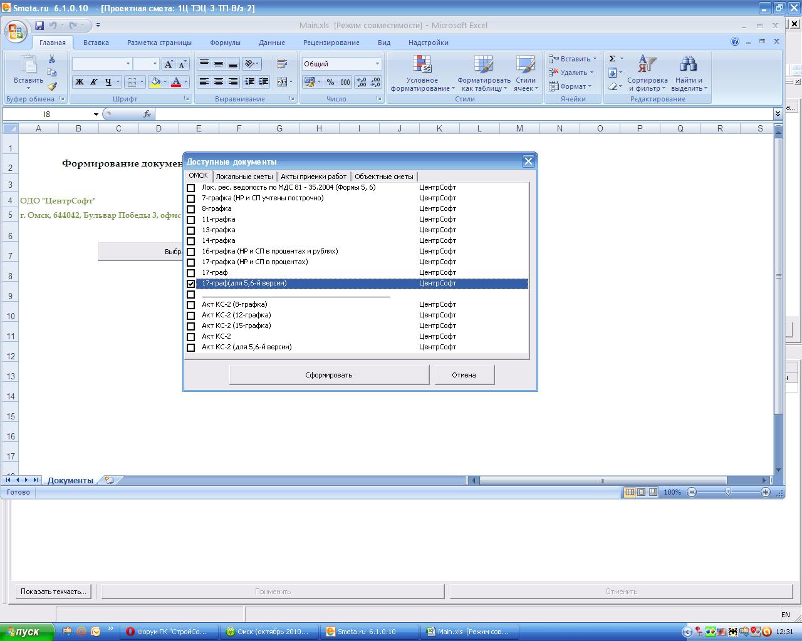Decrease font size with the small A icon

tap(182, 64)
